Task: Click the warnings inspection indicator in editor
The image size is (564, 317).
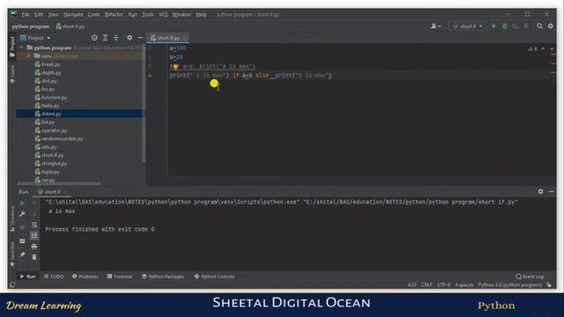Action: [x=532, y=49]
